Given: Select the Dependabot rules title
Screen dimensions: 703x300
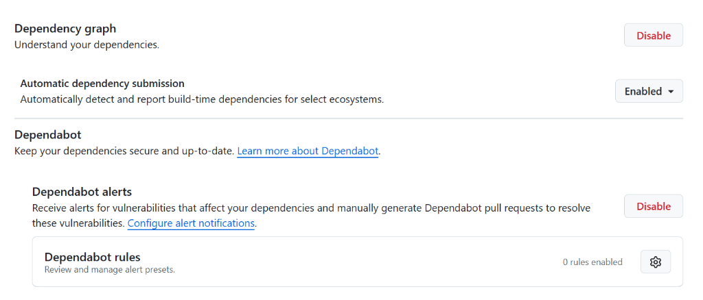Looking at the screenshot, I should pyautogui.click(x=93, y=257).
